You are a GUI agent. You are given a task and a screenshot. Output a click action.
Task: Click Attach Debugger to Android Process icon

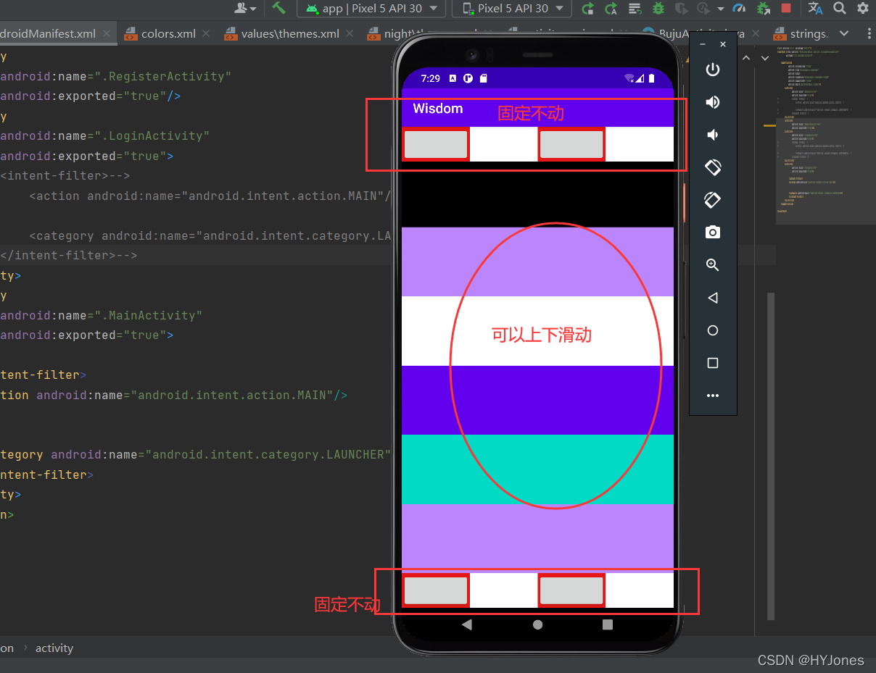click(x=763, y=9)
